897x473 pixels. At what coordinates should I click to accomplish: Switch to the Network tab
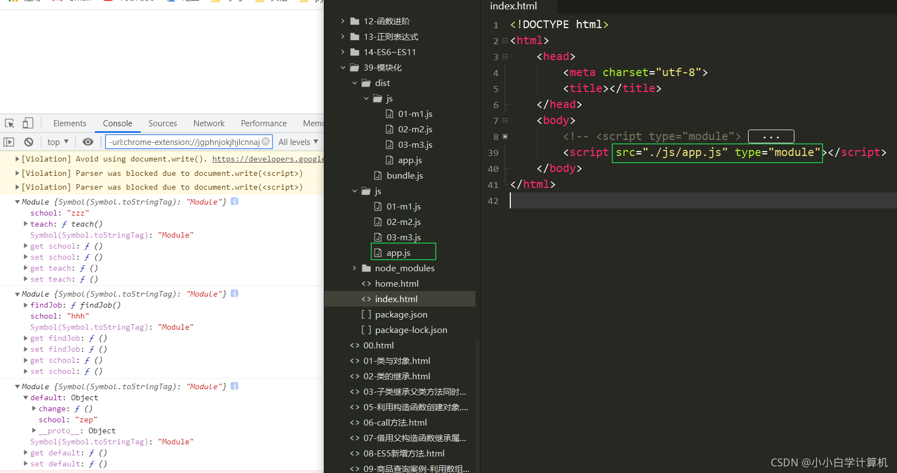coord(209,123)
